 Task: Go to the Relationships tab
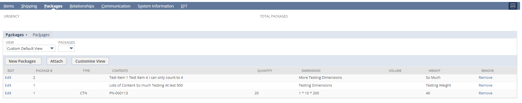tap(82, 6)
